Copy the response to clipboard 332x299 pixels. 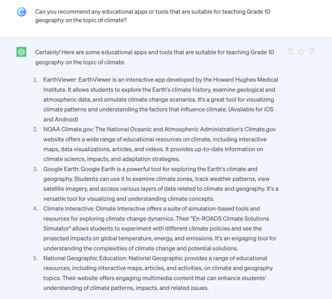[291, 52]
